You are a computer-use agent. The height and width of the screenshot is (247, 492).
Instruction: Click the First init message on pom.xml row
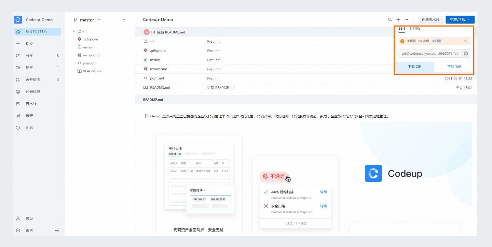click(x=213, y=78)
